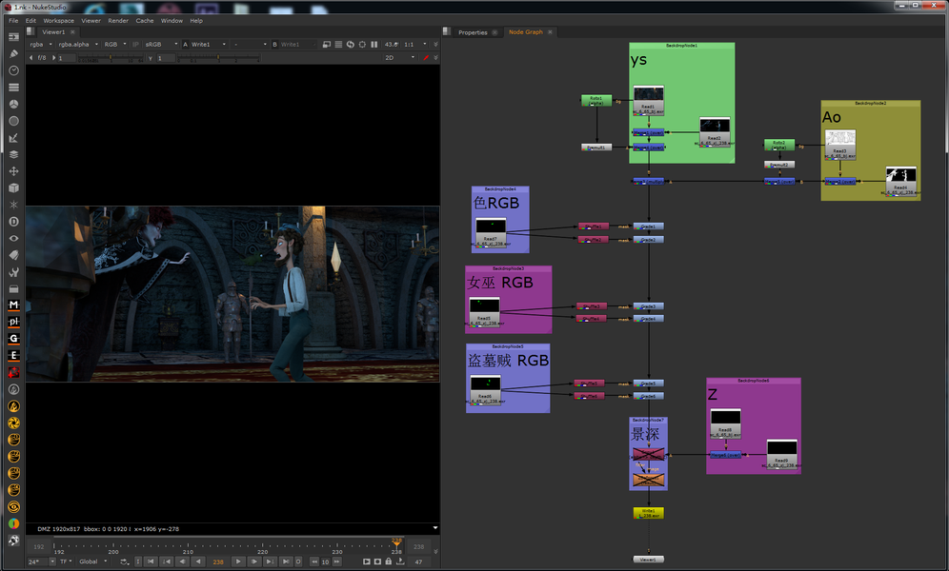Viewport: 949px width, 571px height.
Task: Skip forward by 10 frames
Action: pos(337,561)
